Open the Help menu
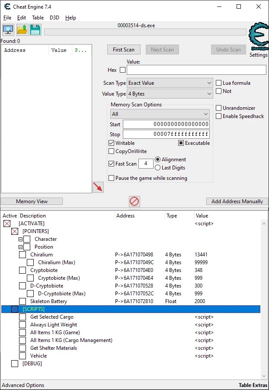The height and width of the screenshot is (390, 269). tap(70, 18)
